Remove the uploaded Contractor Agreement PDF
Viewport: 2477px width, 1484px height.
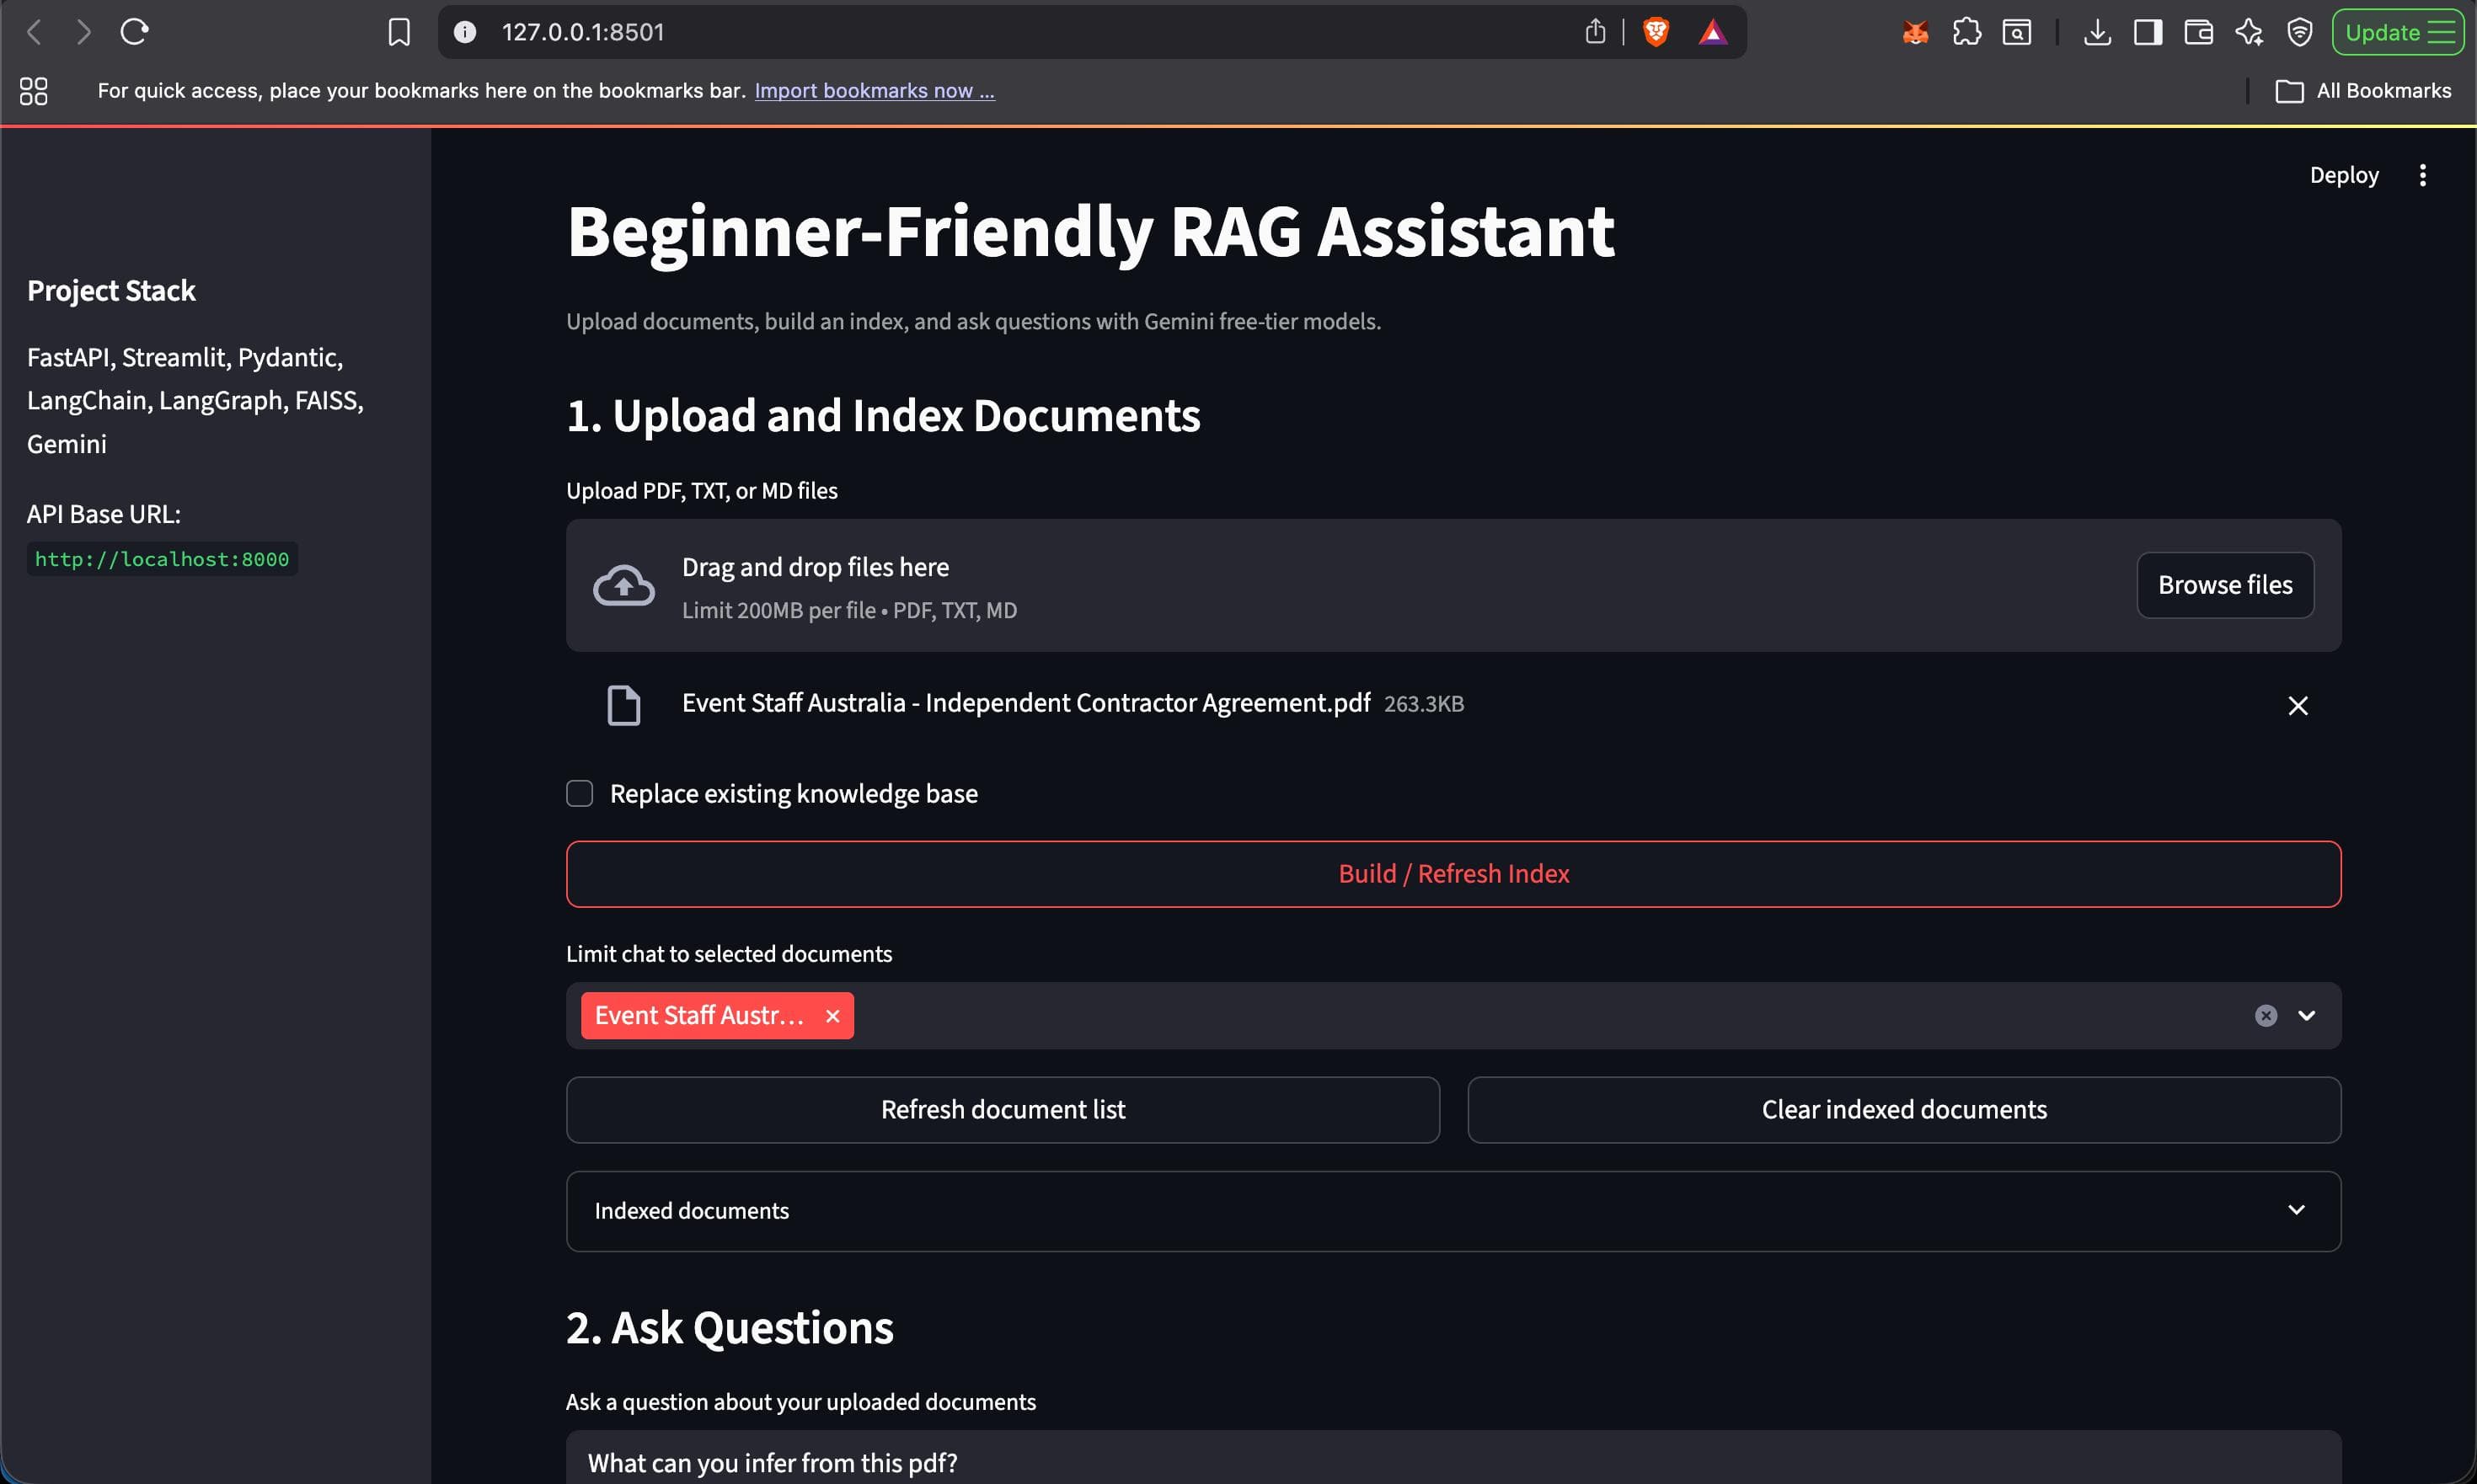[x=2298, y=706]
